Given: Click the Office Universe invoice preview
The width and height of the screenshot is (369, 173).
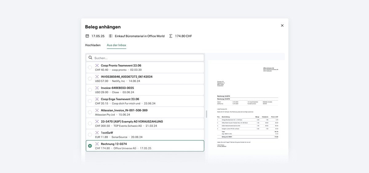Looking at the screenshot, I should coord(246,108).
